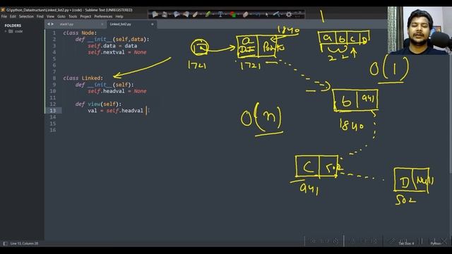This screenshot has height=254, width=452.
Task: Open the red-green color picker in annotation toolbar
Action: click(x=232, y=14)
